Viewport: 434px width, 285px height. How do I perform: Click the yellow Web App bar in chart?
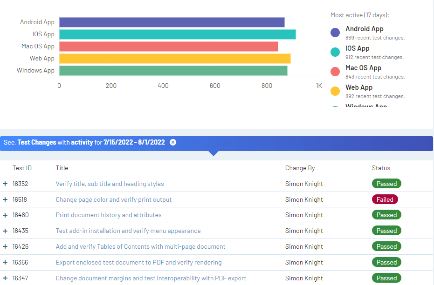pos(175,59)
